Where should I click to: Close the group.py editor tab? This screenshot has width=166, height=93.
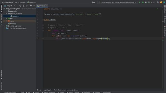pos(47,6)
